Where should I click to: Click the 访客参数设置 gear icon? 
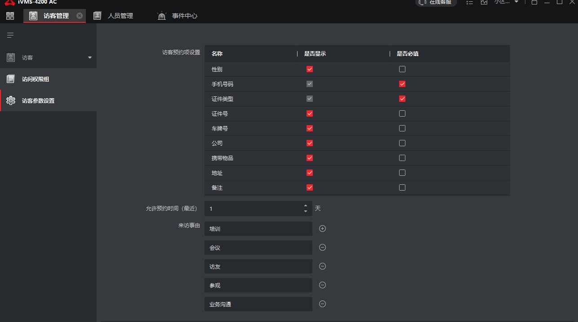11,100
